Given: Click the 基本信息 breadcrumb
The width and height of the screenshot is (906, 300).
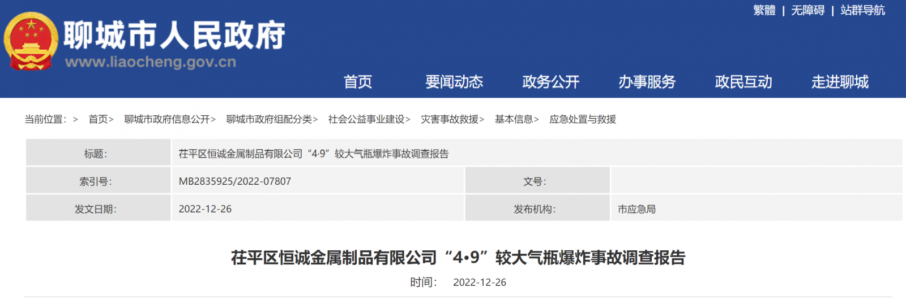Looking at the screenshot, I should pos(514,119).
